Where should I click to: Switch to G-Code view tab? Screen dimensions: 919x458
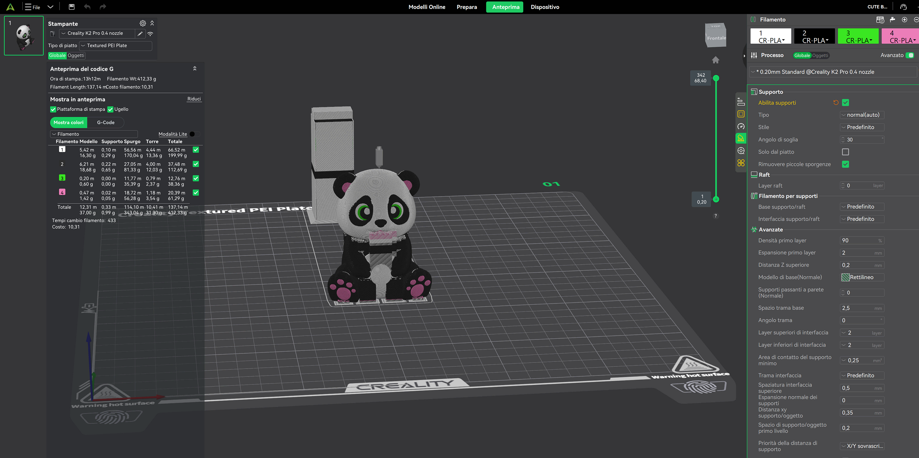(106, 122)
